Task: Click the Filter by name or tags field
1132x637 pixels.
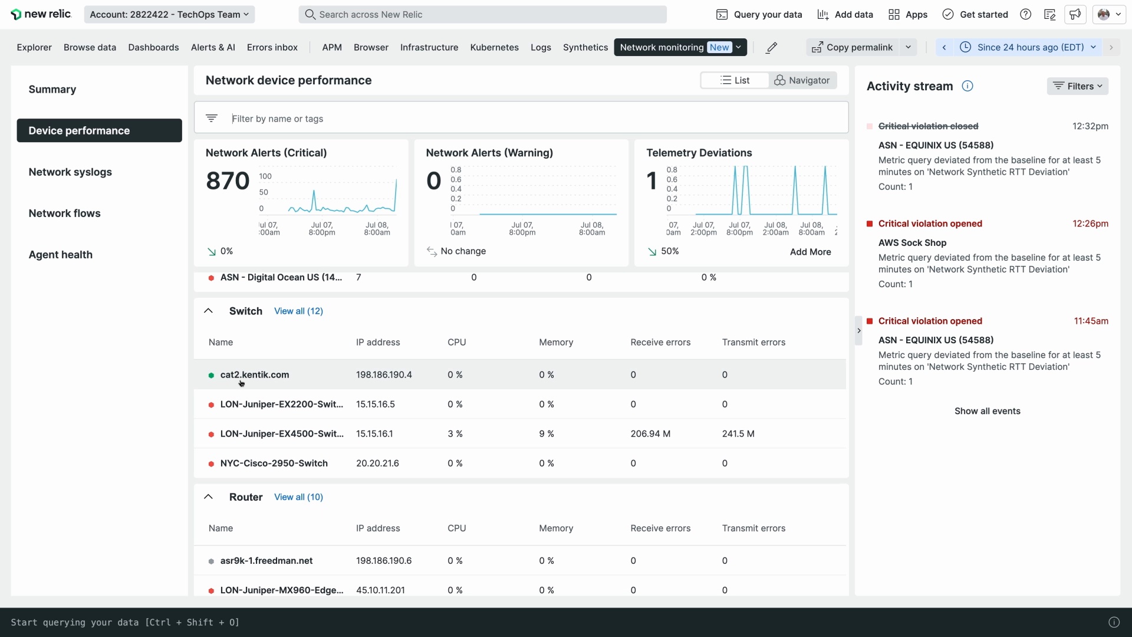Action: tap(521, 118)
